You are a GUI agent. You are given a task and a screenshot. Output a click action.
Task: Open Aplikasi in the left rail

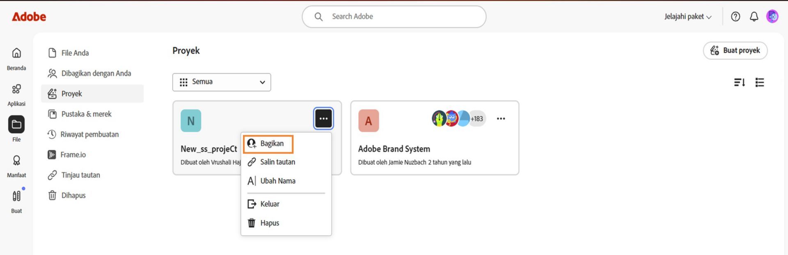click(x=16, y=95)
